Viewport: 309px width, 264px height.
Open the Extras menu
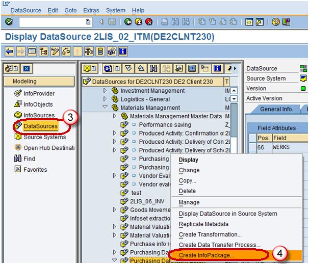pyautogui.click(x=90, y=10)
